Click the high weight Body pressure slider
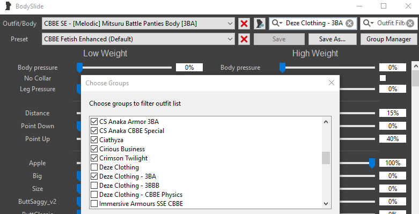419x214 pixels. pos(327,68)
